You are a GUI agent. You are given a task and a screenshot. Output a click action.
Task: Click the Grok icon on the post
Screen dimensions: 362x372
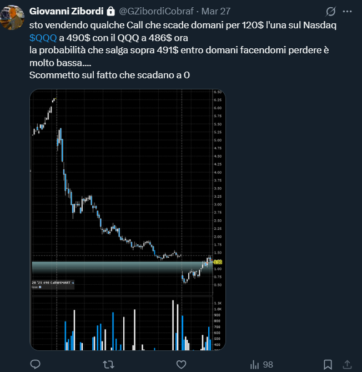[331, 11]
